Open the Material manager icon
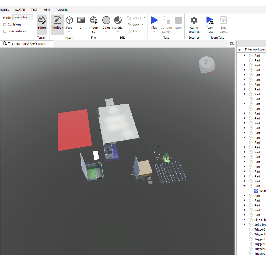This screenshot has width=266, height=255. [x=118, y=20]
